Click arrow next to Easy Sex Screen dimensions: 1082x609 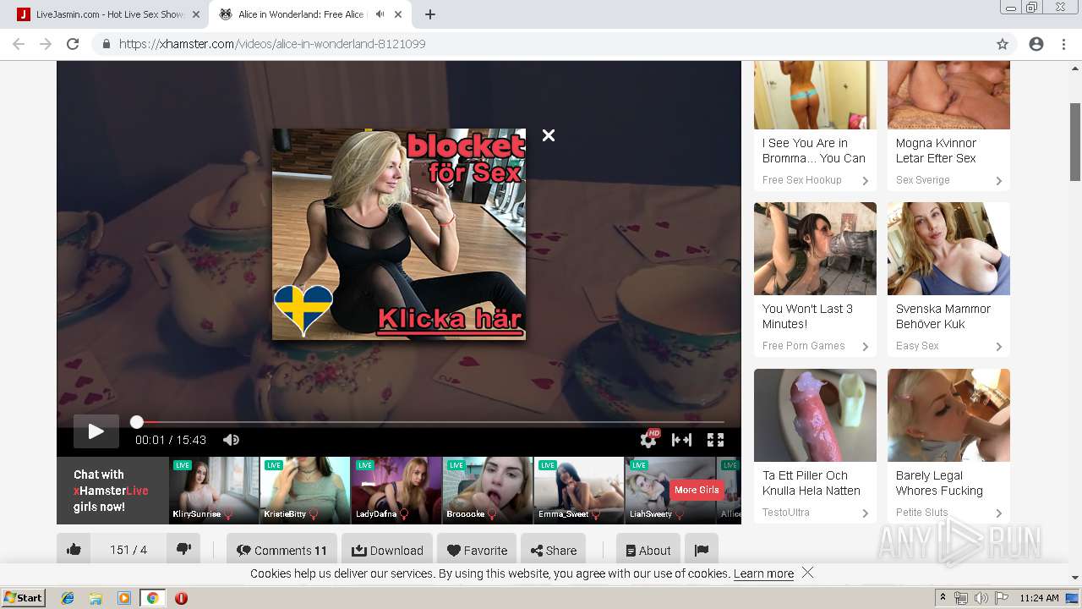tap(998, 347)
